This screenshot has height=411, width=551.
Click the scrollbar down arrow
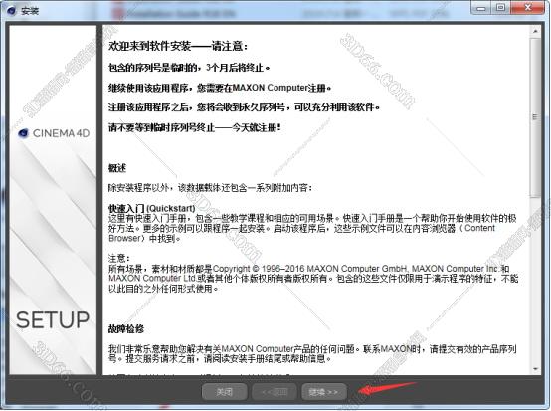[535, 369]
